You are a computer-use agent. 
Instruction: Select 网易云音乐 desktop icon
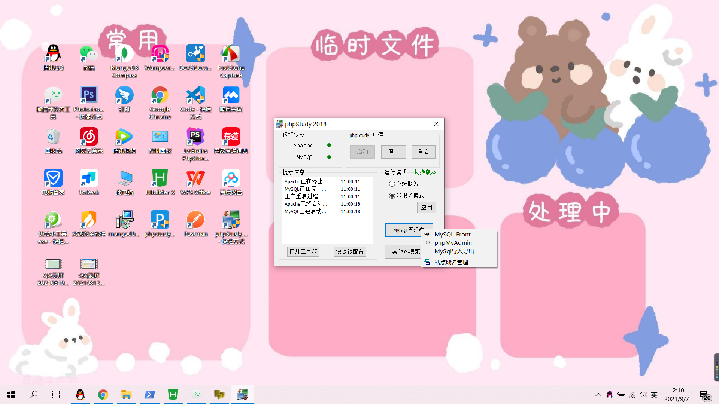(x=89, y=141)
